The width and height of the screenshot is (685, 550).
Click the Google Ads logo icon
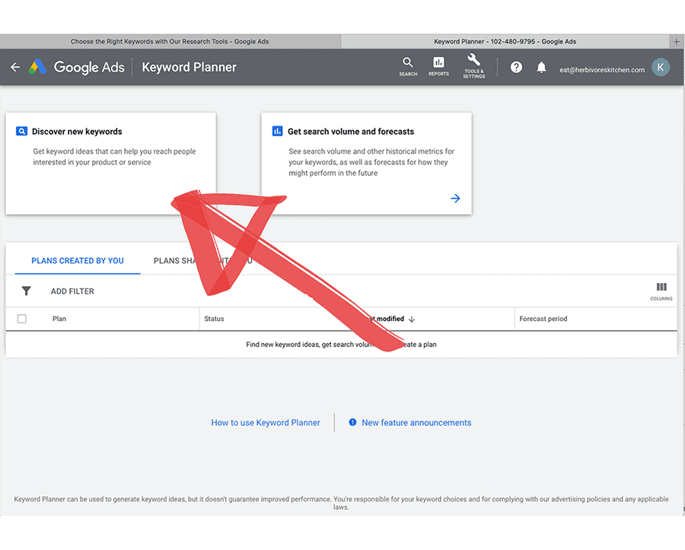pyautogui.click(x=37, y=67)
